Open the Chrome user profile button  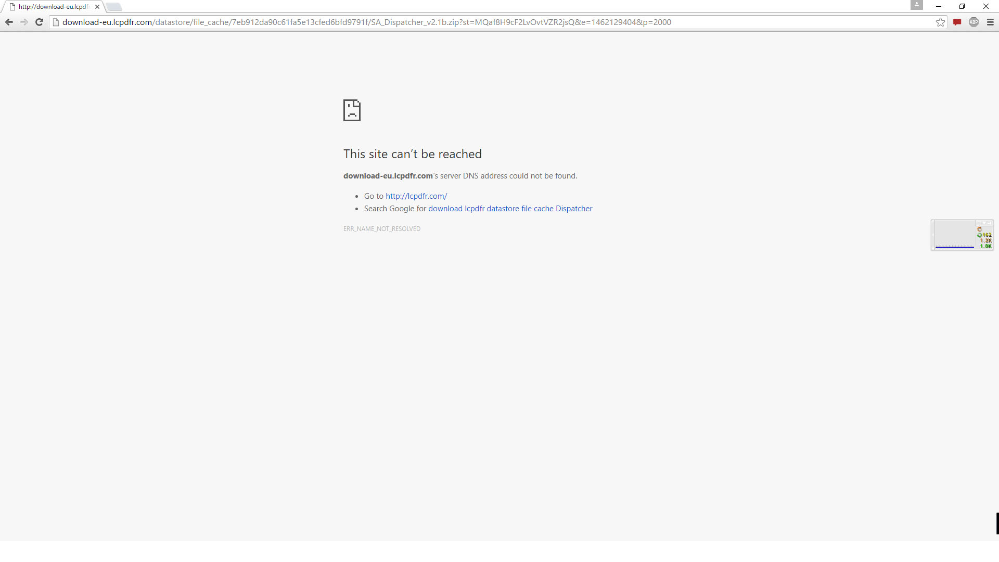tap(916, 5)
